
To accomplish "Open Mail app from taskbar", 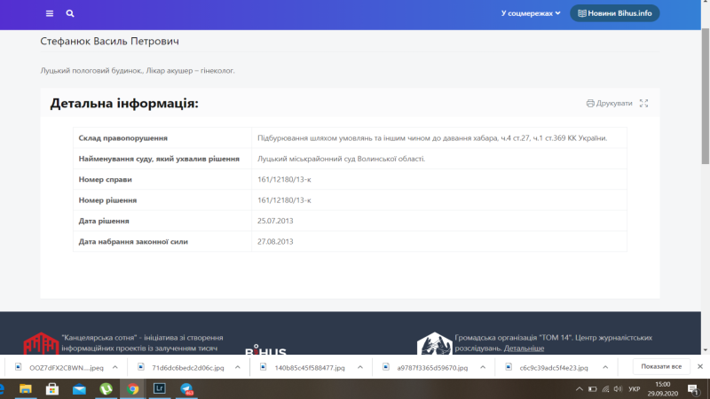I will tap(79, 389).
